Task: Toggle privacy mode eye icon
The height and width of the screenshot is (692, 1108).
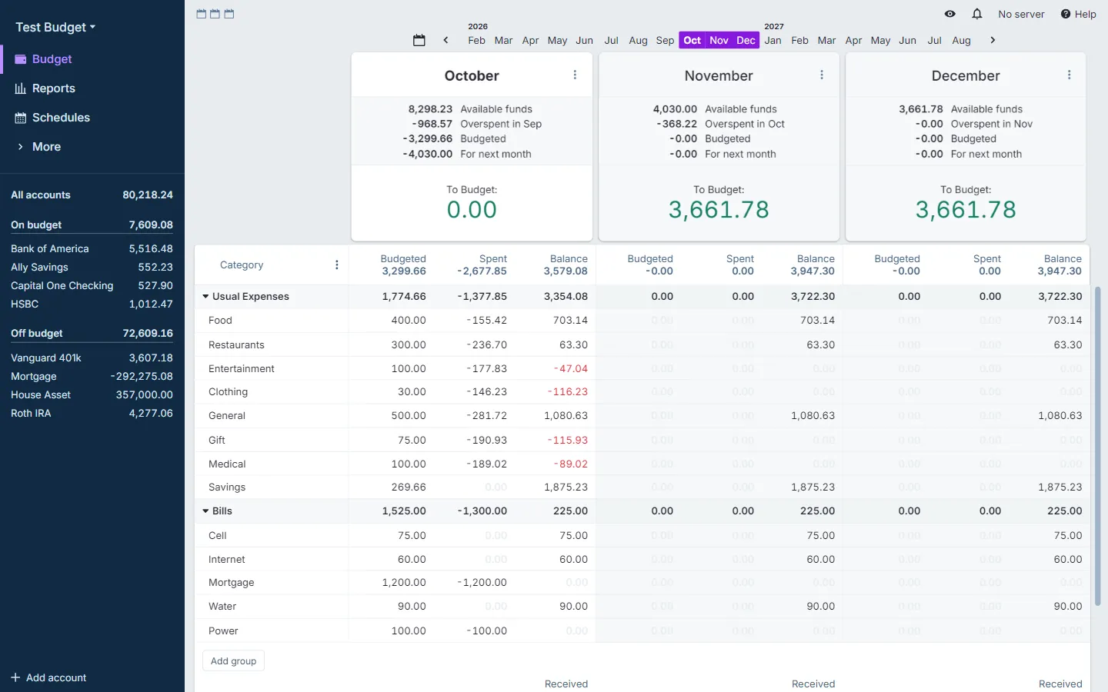Action: [950, 14]
